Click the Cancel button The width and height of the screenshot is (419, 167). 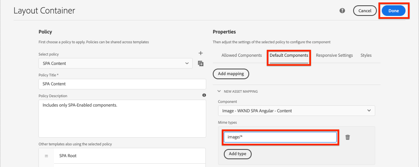tap(365, 11)
